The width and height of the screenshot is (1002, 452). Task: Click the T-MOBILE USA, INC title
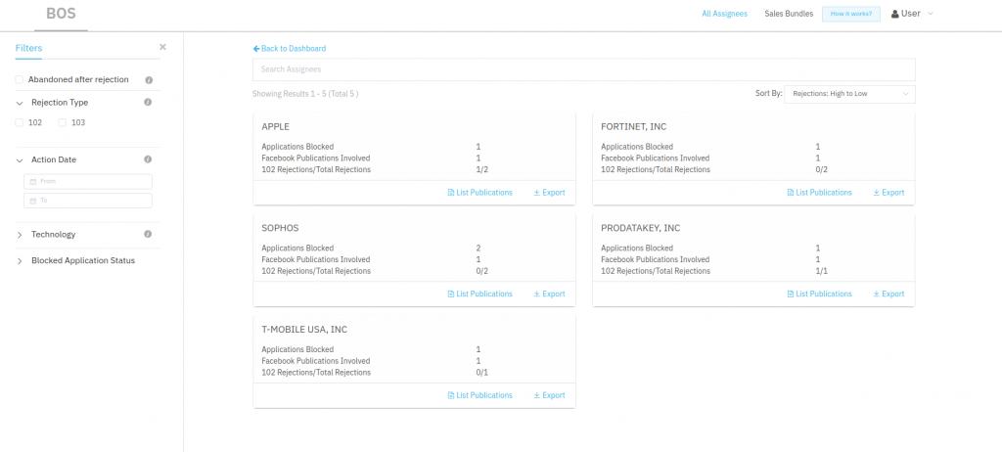click(x=304, y=330)
